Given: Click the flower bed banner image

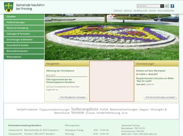Looking at the screenshot, I should (112, 37).
